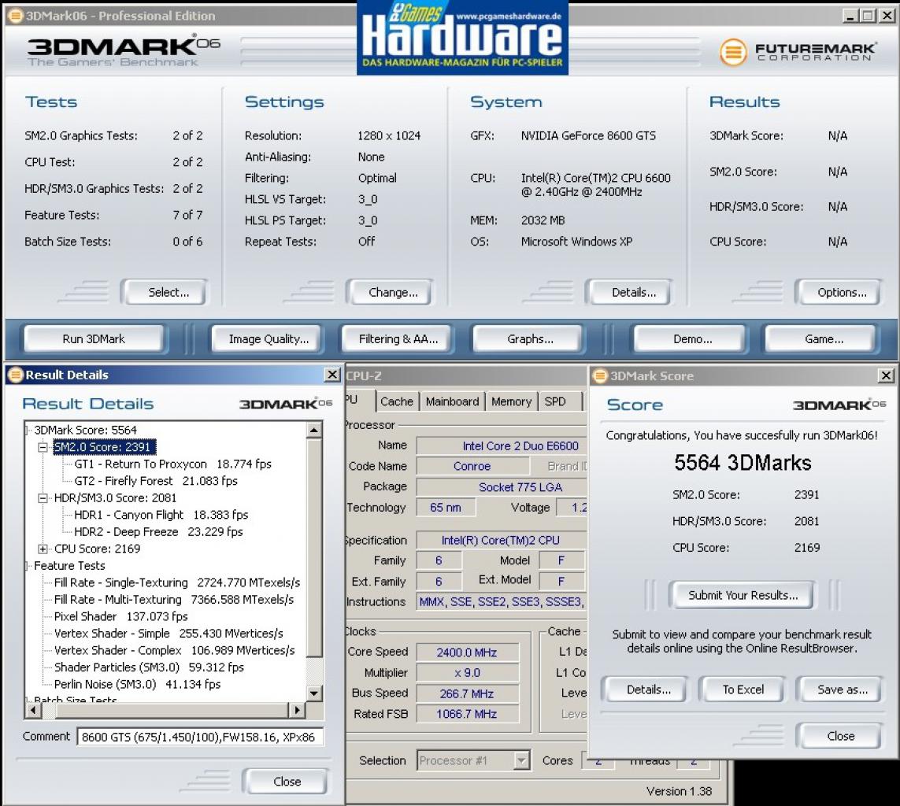This screenshot has height=806, width=900.
Task: Select Vertex Shader - Complex row
Action: tap(175, 650)
